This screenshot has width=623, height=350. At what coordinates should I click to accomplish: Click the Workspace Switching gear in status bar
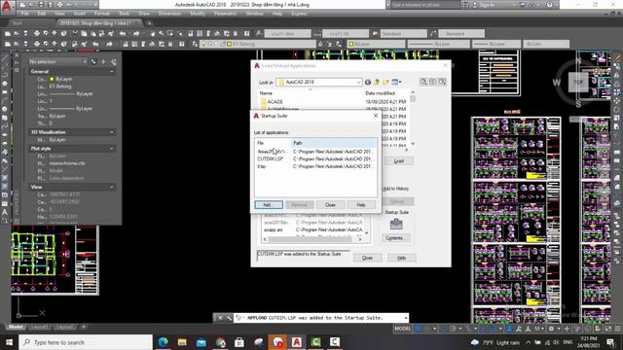[x=551, y=329]
